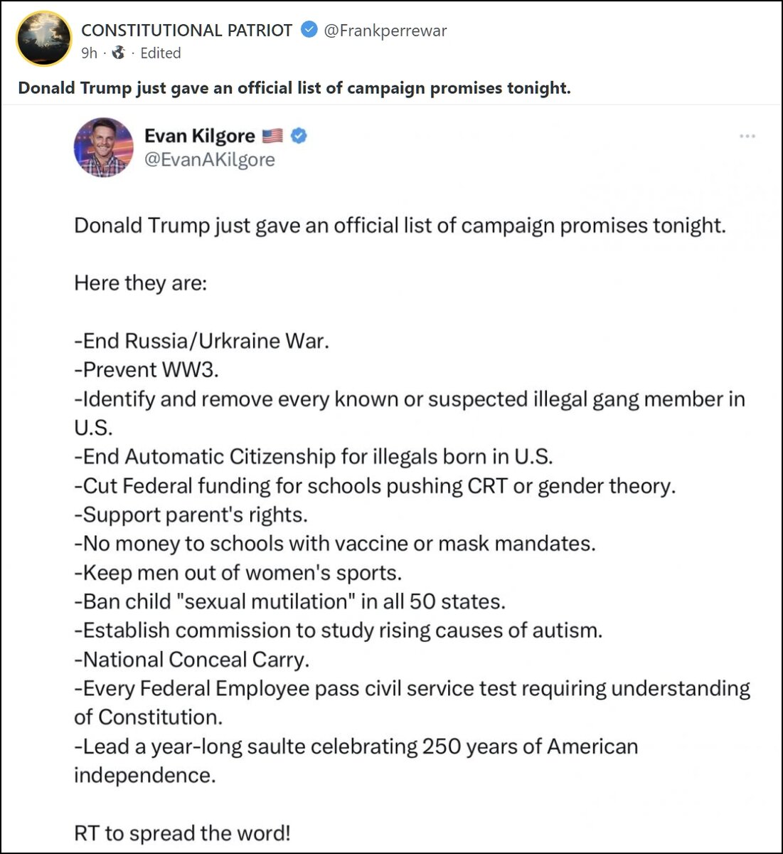
Task: Open the three-dot more options menu
Action: (747, 136)
